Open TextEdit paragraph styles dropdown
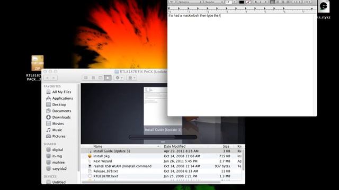Viewport: 339px width, 190px height. click(172, 2)
